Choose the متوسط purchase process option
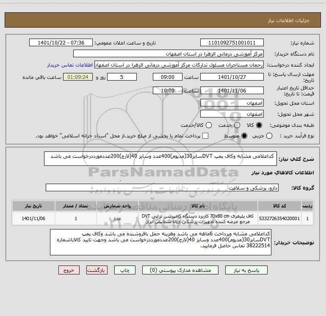Viewport: 326px width, 316px height. pyautogui.click(x=244, y=136)
